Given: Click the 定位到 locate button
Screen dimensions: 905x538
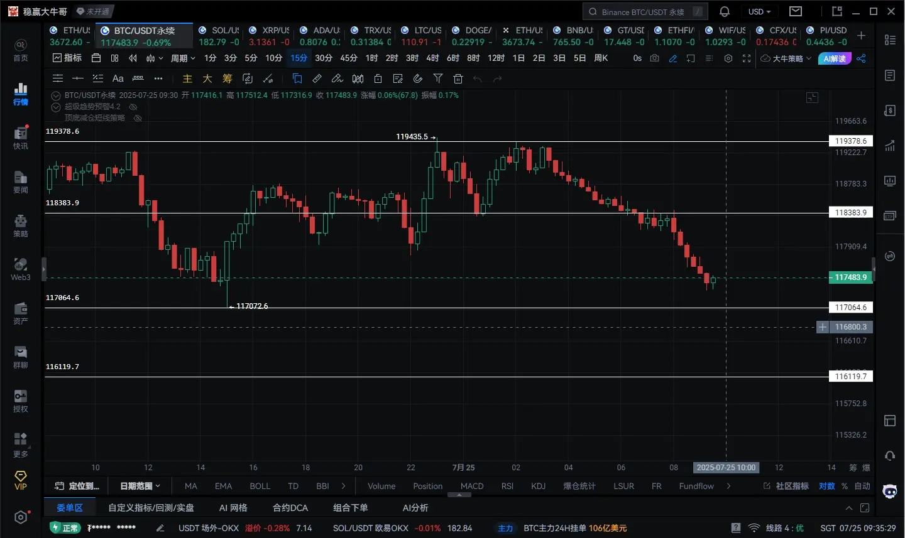Looking at the screenshot, I should click(x=77, y=486).
